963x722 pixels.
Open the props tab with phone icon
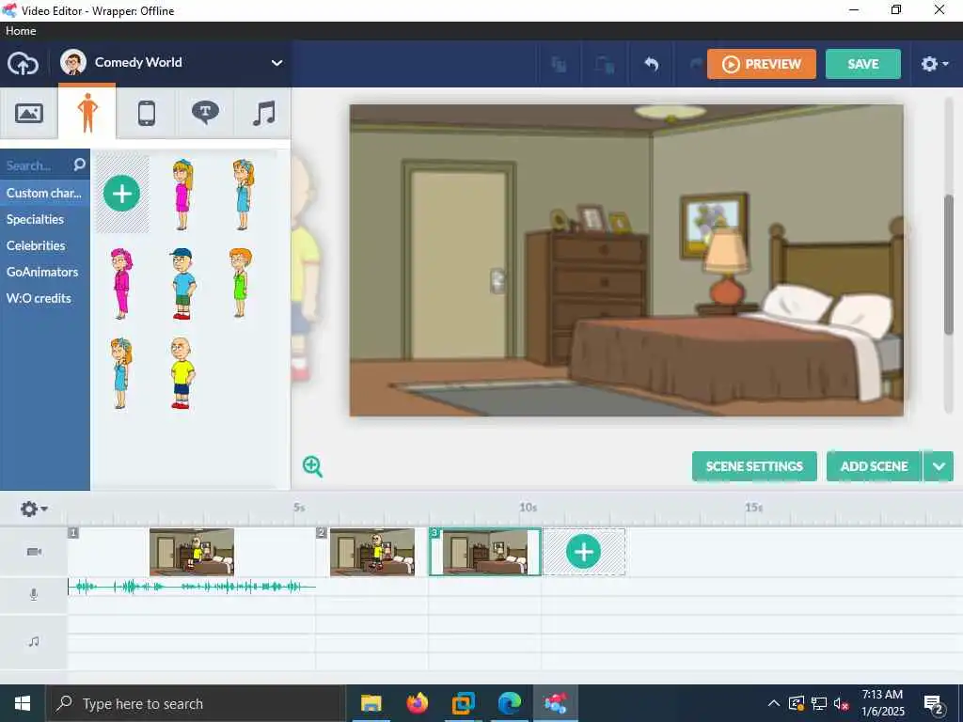146,113
